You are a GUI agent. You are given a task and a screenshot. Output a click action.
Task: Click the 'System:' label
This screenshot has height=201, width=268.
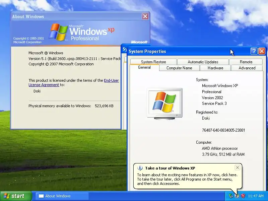[202, 80]
